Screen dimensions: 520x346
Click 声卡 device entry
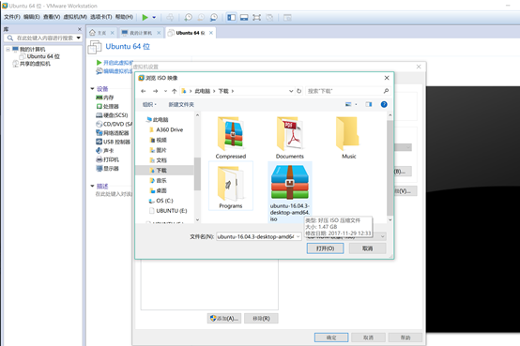105,150
